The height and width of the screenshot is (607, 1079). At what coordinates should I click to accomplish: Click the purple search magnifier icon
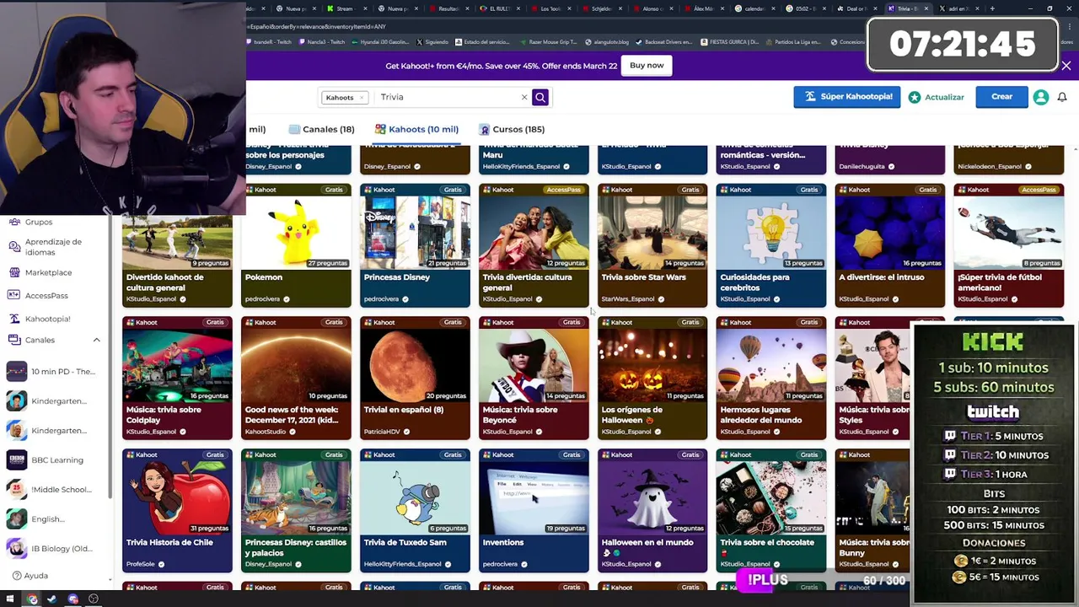[540, 97]
